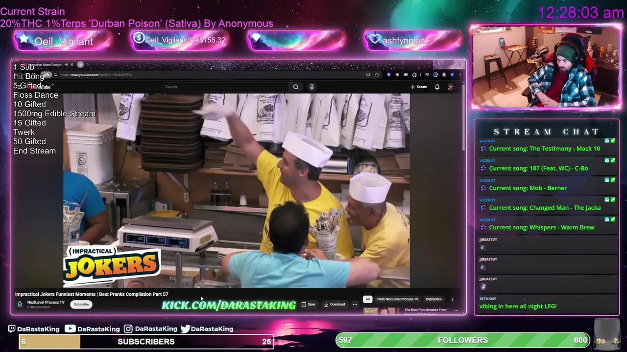The width and height of the screenshot is (627, 352).
Task: Open more actions ellipsis beside Download
Action: pos(355,304)
